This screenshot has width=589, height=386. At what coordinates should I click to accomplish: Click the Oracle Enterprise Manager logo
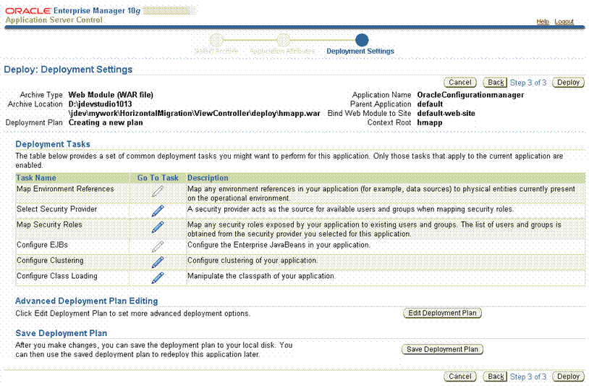pyautogui.click(x=72, y=11)
